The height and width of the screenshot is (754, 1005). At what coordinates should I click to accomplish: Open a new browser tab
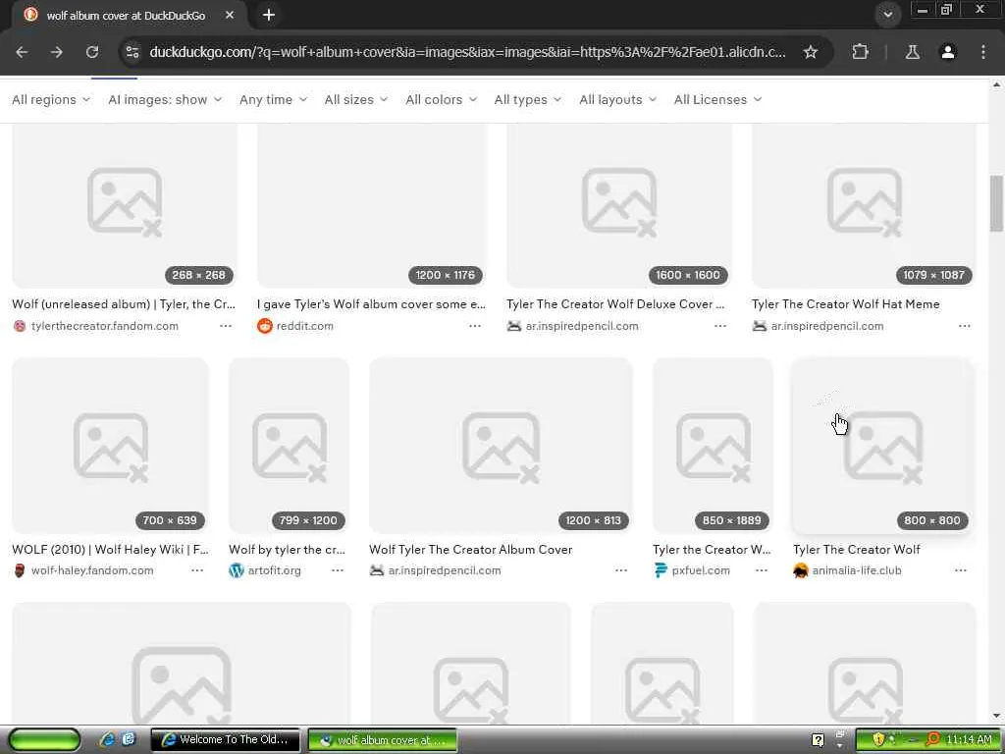click(x=269, y=15)
